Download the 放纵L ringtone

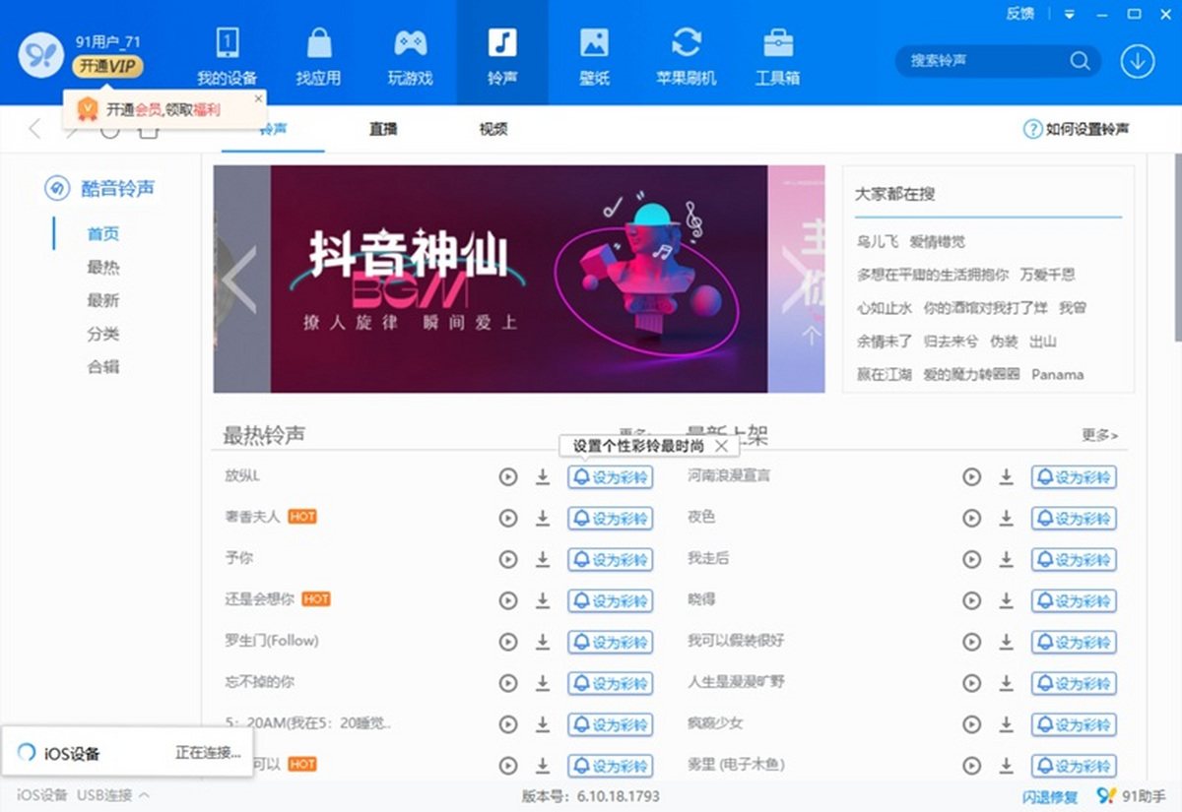point(543,477)
